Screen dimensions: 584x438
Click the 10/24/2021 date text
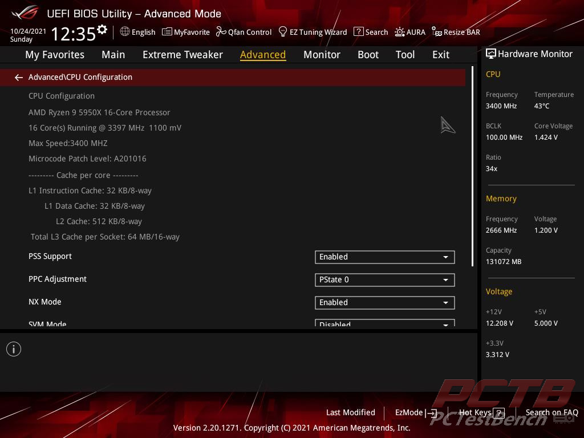click(28, 31)
